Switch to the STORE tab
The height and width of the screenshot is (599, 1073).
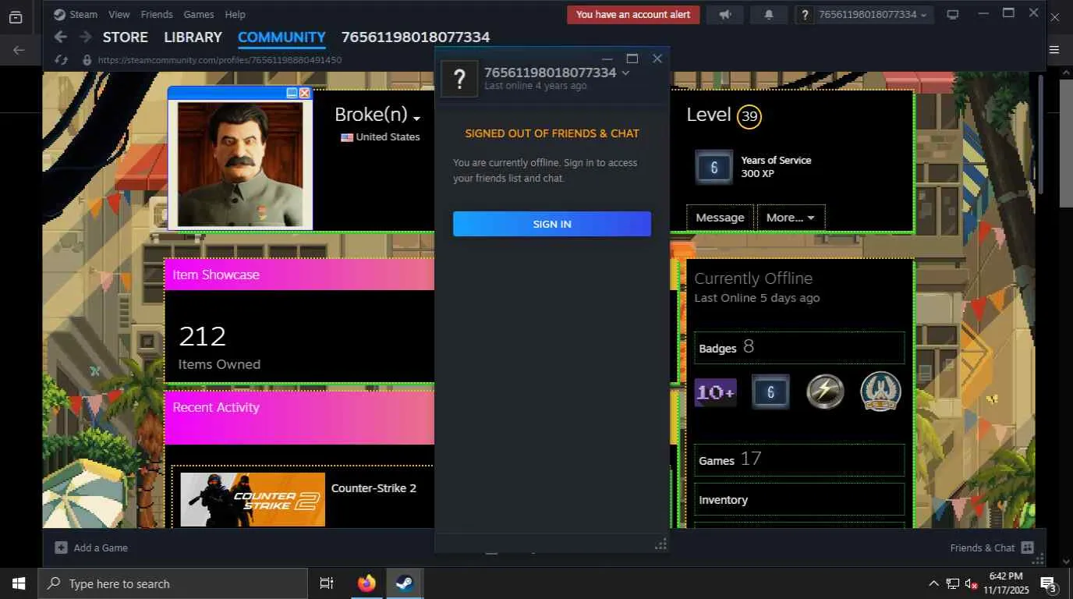[x=126, y=37]
